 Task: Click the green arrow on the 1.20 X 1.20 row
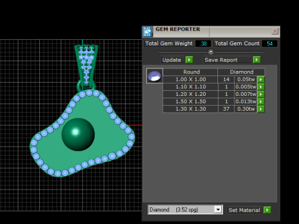coord(261,94)
